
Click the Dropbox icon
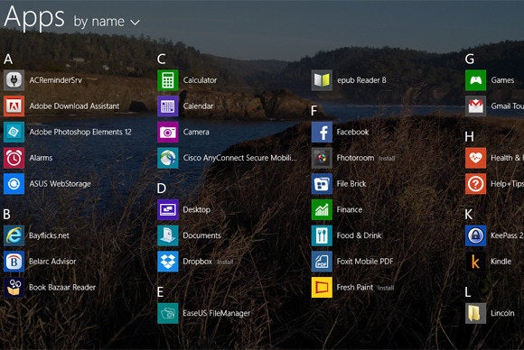tap(168, 262)
